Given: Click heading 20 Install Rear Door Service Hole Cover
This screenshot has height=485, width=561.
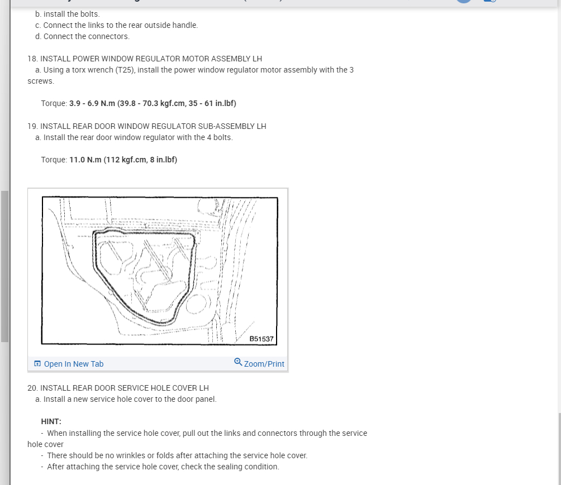Looking at the screenshot, I should (118, 388).
